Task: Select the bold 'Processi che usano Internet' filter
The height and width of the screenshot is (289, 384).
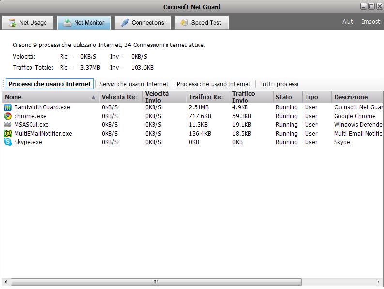Action: pyautogui.click(x=50, y=84)
